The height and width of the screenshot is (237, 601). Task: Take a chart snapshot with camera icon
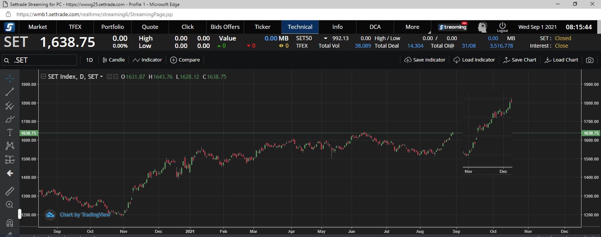pos(590,60)
